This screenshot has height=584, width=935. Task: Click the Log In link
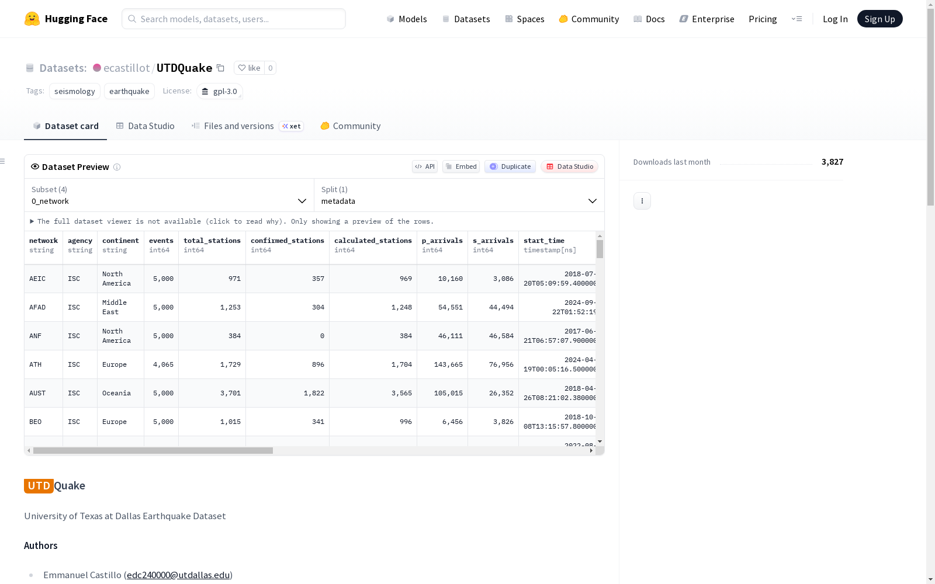835,19
